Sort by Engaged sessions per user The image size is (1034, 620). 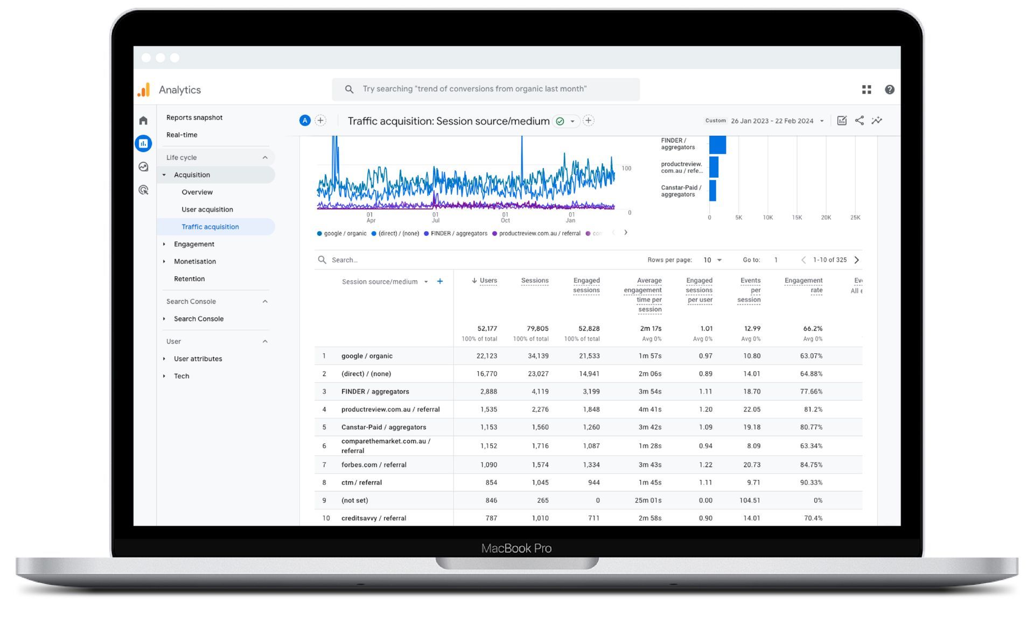click(699, 290)
